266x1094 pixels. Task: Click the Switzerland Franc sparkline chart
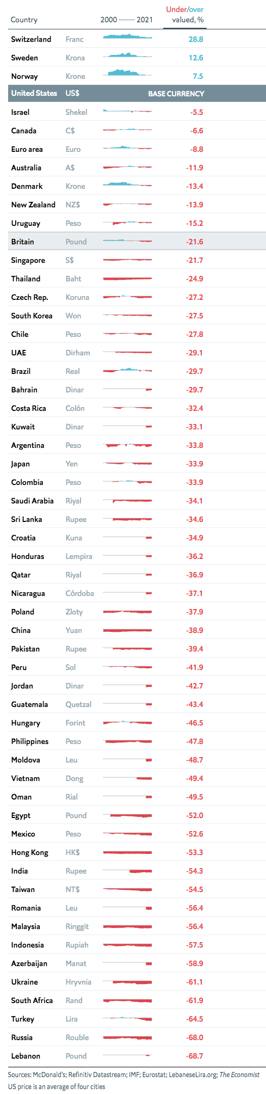pos(127,37)
